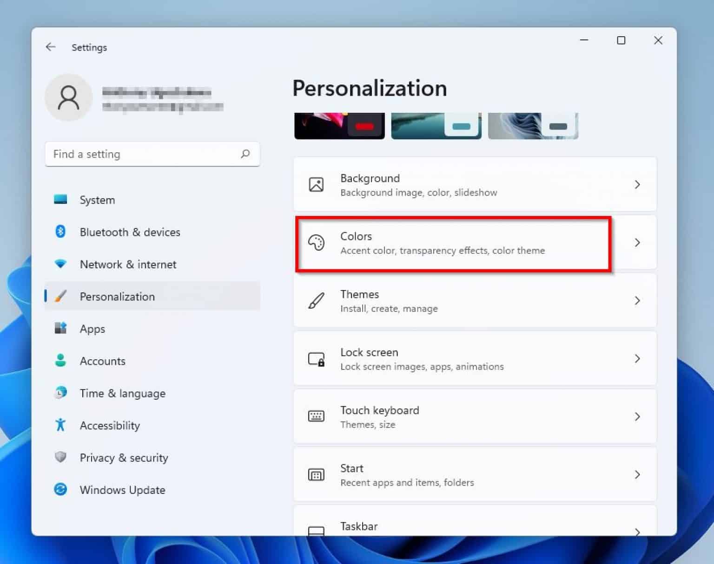Expand the Start settings row chevron
The height and width of the screenshot is (564, 714).
coord(637,474)
